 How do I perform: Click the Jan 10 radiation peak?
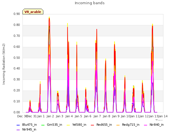click(x=125, y=76)
